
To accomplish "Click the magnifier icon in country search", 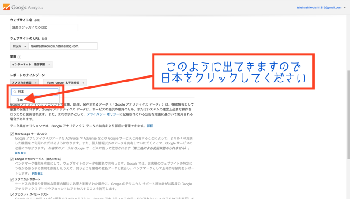I will [x=15, y=92].
